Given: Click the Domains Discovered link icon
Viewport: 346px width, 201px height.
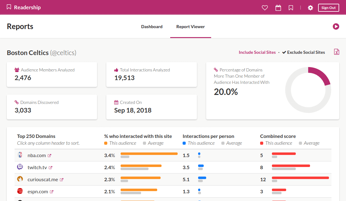Looking at the screenshot, I should (16, 102).
